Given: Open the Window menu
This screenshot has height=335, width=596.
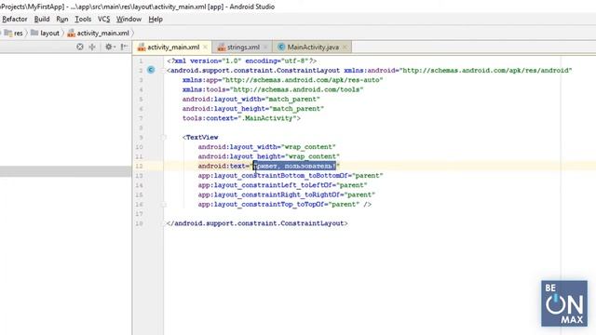Looking at the screenshot, I should tap(129, 19).
